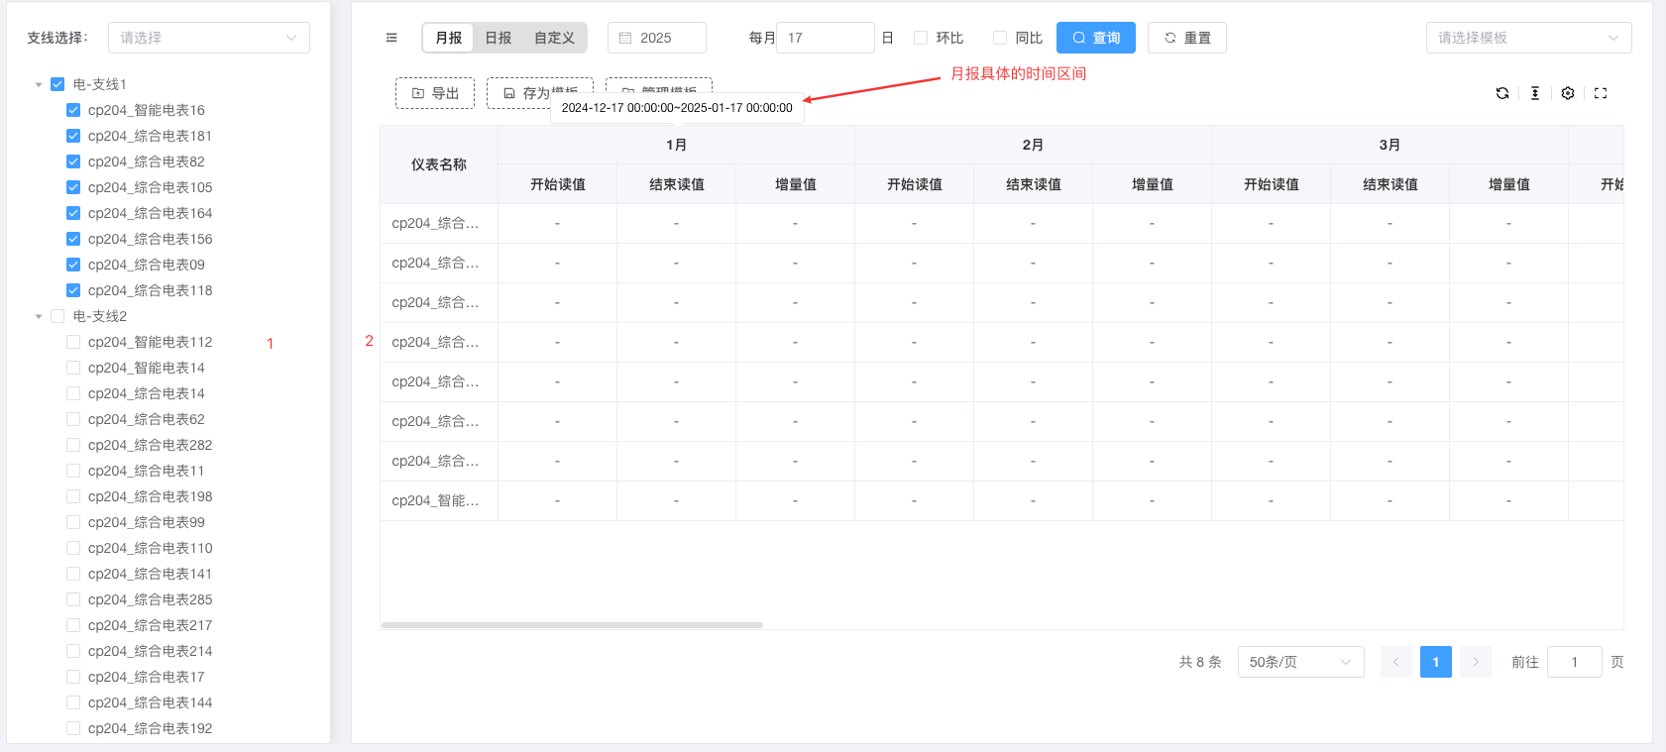Viewport: 1666px width, 752px height.
Task: Click the year 2025 date field
Action: [657, 38]
